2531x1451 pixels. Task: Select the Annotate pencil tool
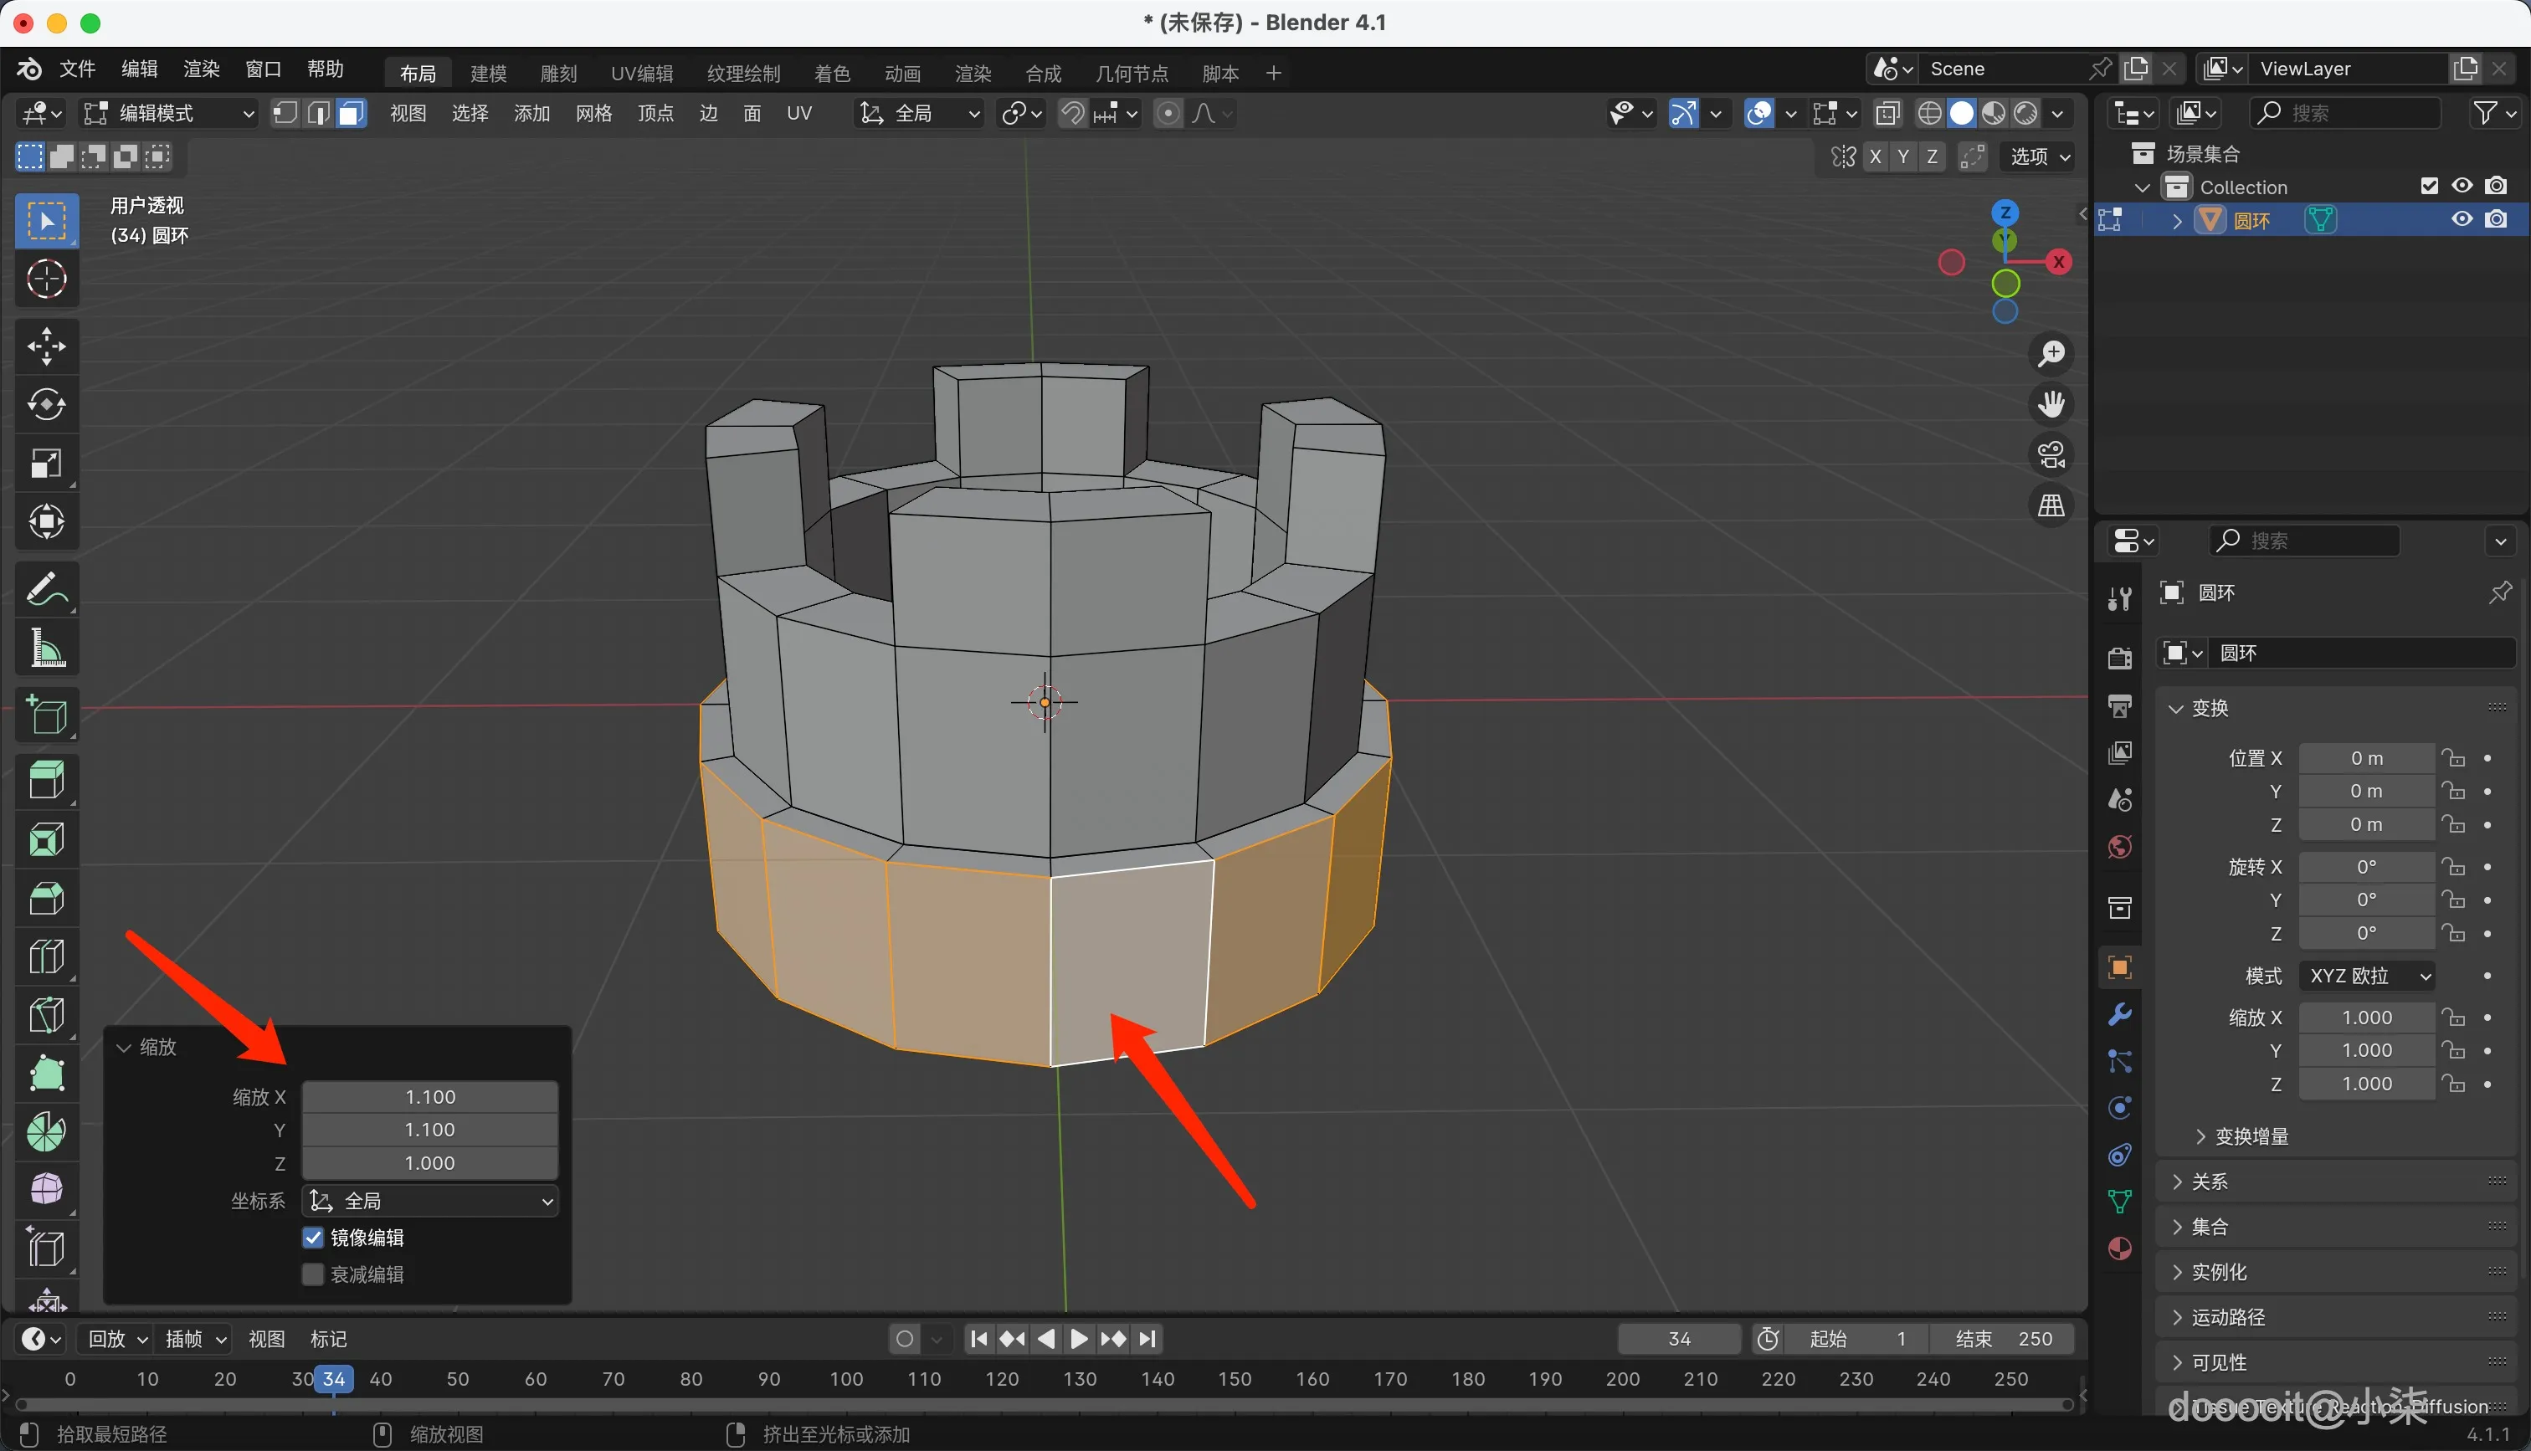click(46, 589)
